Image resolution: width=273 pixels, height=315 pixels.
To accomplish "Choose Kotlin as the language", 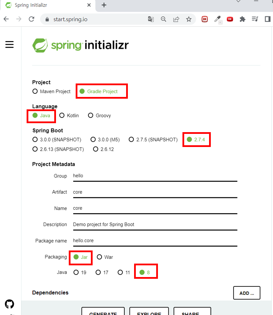I will [x=69, y=116].
